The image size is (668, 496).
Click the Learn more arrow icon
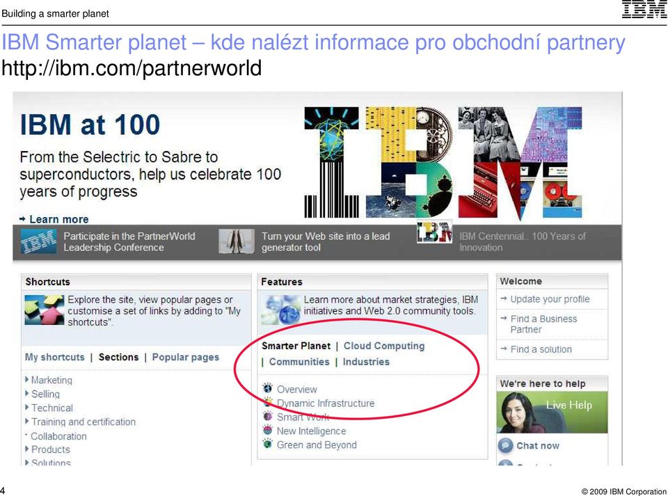pos(22,219)
